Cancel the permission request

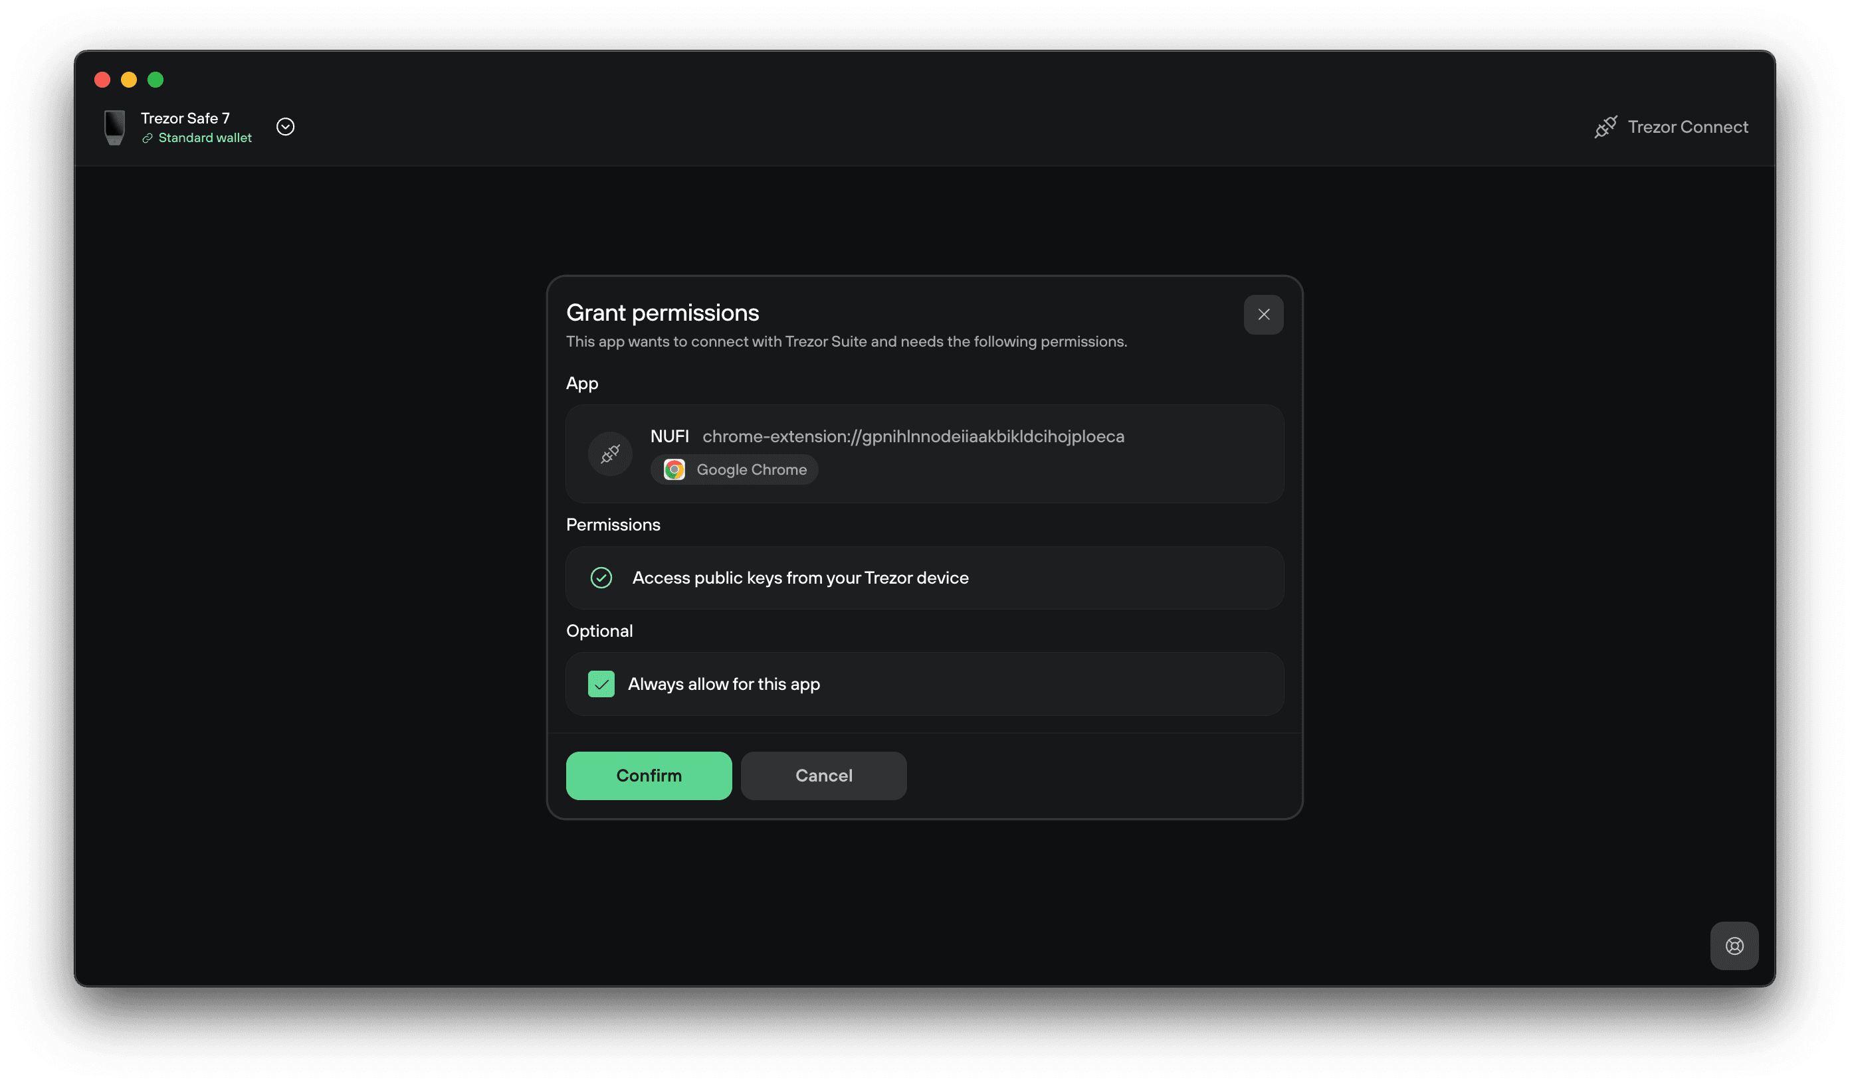(824, 776)
